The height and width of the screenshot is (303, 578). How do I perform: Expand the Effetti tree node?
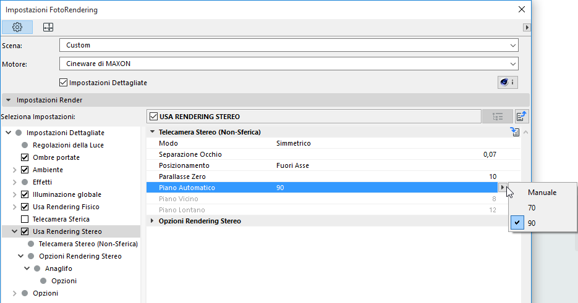[15, 182]
